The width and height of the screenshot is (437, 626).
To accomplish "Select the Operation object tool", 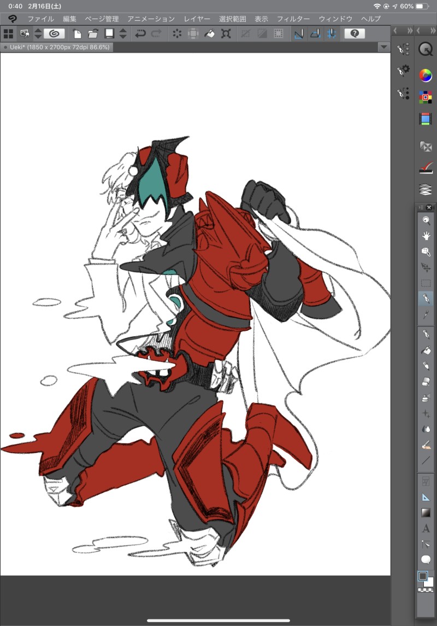I will click(426, 251).
